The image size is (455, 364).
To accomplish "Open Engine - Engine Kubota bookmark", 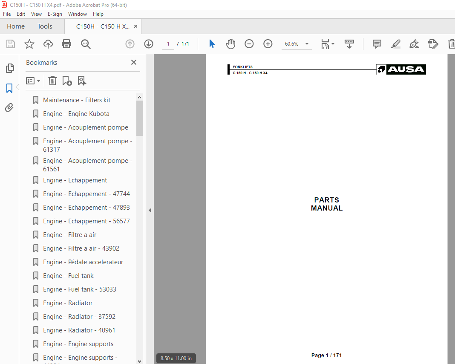I will (x=76, y=114).
